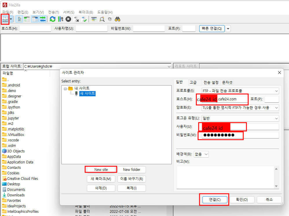Open the 서버(S) menu
289x216 pixels.
(x=69, y=12)
